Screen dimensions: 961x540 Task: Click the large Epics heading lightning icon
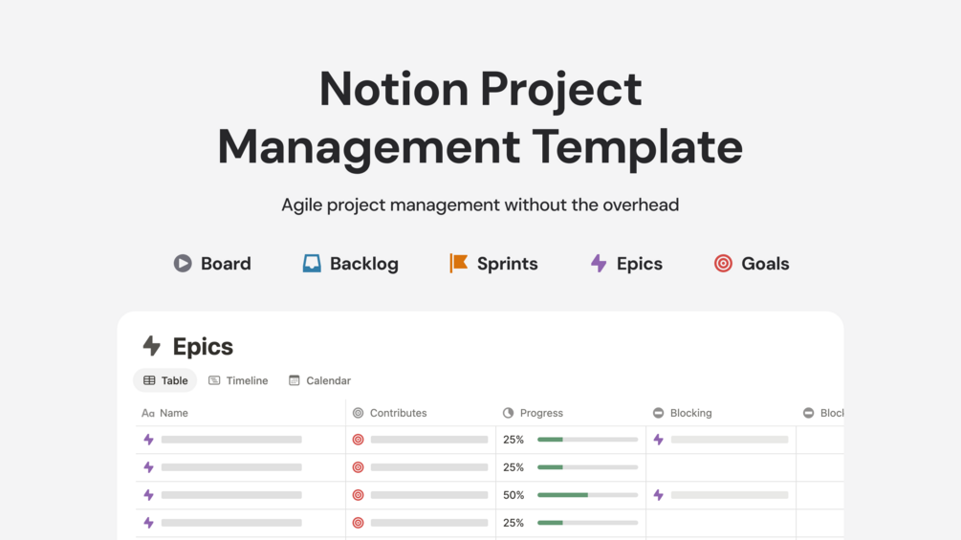(x=151, y=346)
